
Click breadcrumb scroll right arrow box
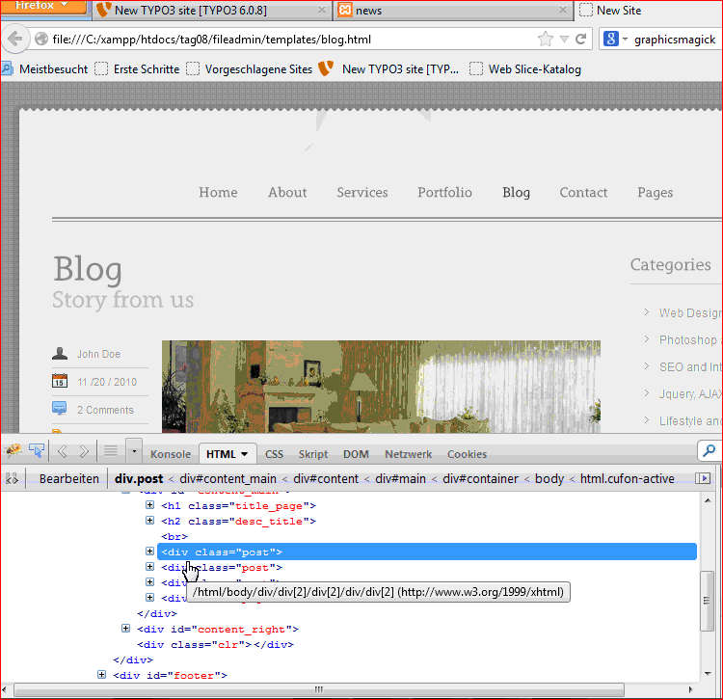pos(703,478)
